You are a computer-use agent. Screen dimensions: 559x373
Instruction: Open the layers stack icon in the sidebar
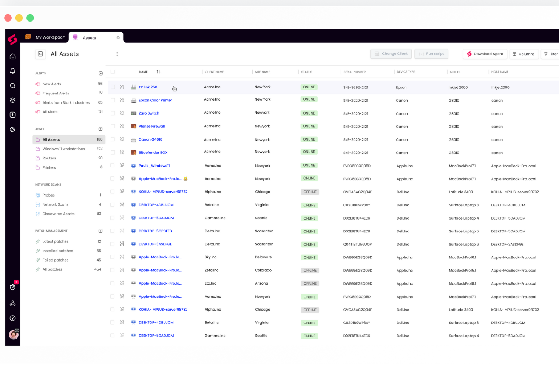tap(12, 100)
